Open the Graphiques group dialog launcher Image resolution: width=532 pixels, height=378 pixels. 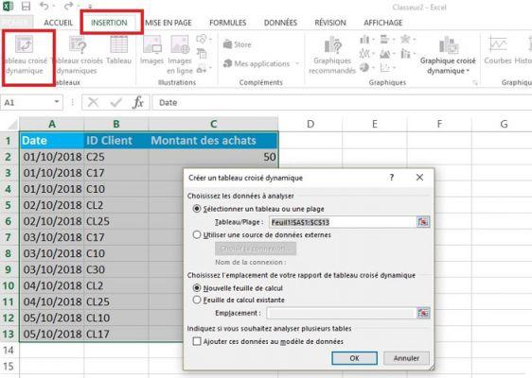click(475, 82)
